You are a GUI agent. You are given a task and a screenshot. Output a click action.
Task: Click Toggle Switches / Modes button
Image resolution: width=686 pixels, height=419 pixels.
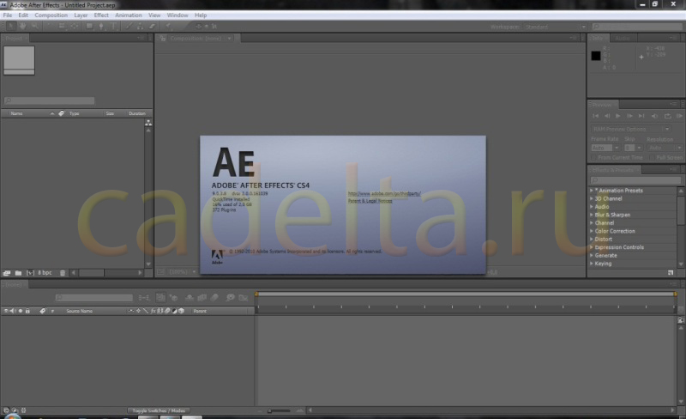point(159,410)
